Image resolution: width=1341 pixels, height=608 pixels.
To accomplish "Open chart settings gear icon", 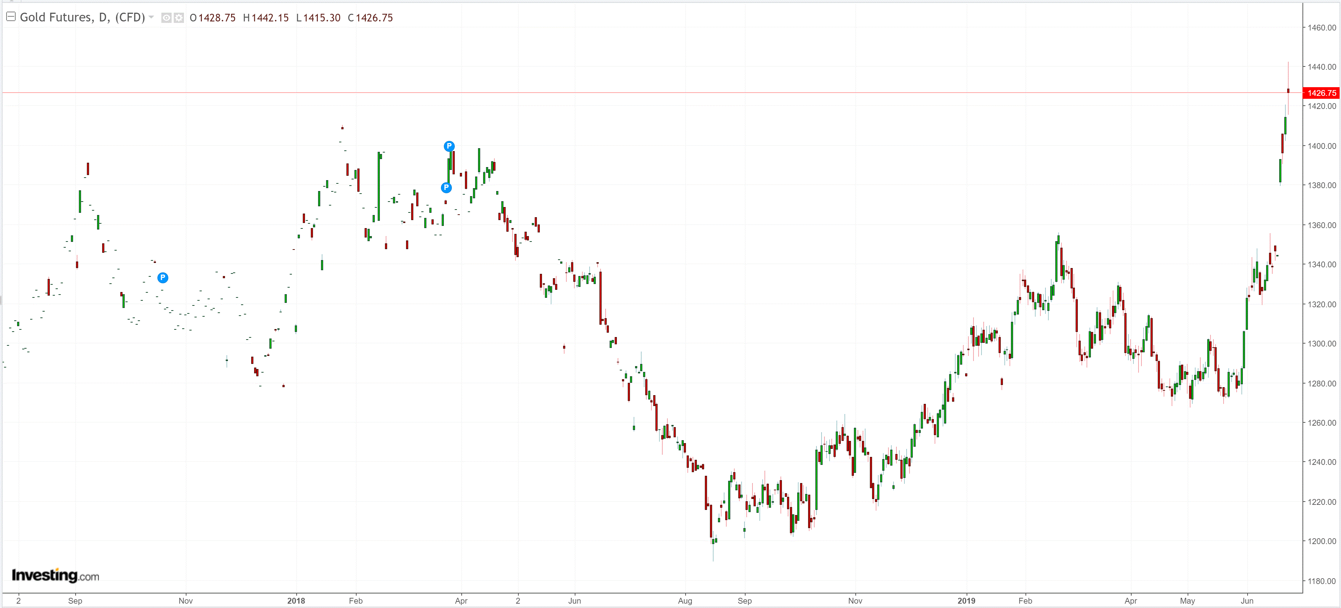I will click(178, 18).
